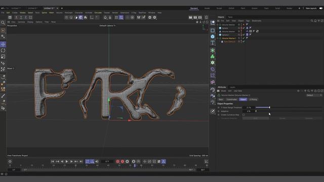Open the timeline dope sheet icon

coord(207,162)
